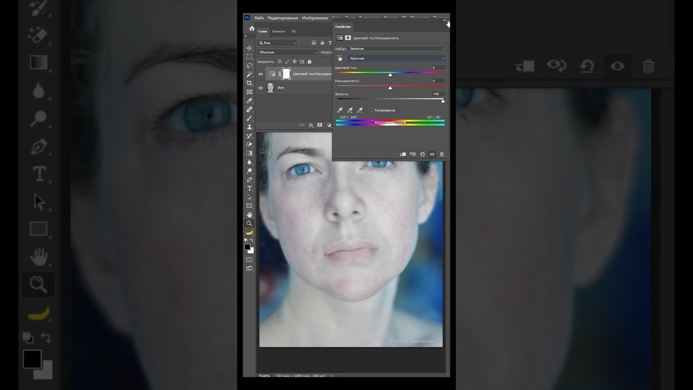Switch to the Каналы tab
This screenshot has height=390, width=693.
click(279, 31)
